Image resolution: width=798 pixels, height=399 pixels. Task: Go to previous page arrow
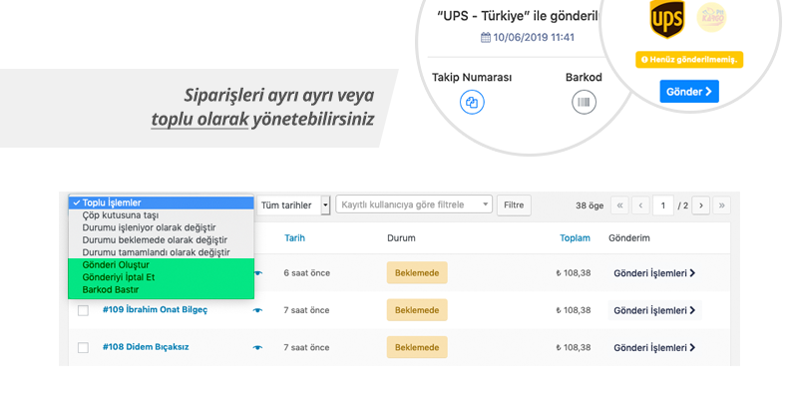coord(640,205)
